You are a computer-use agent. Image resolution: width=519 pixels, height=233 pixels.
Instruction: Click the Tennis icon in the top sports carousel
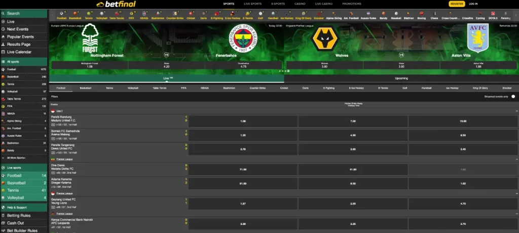click(x=88, y=16)
